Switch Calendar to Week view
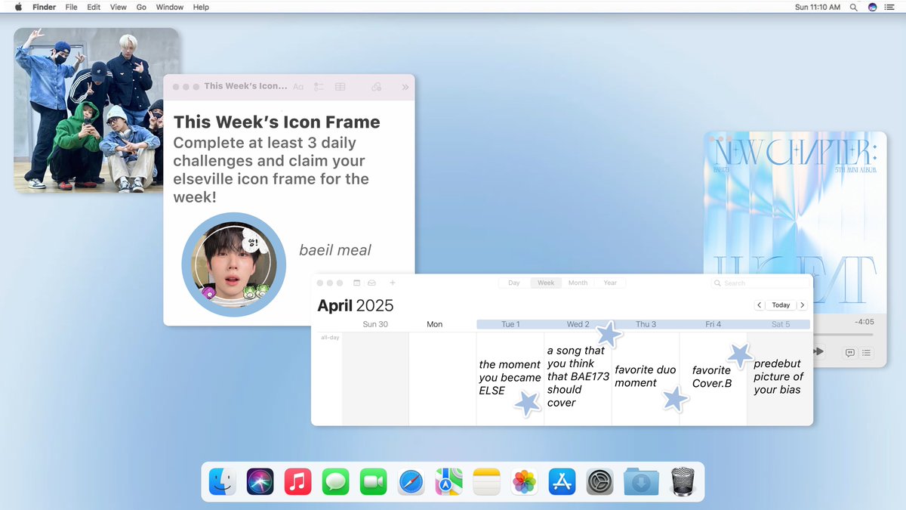 [x=546, y=283]
